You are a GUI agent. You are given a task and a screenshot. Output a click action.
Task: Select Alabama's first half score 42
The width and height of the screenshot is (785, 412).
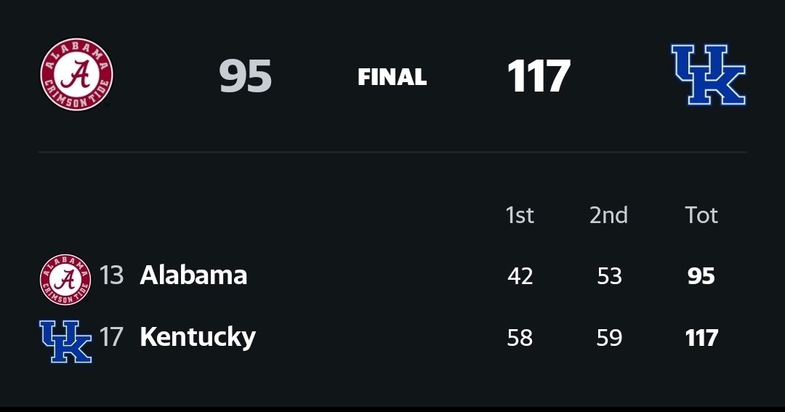pyautogui.click(x=520, y=276)
